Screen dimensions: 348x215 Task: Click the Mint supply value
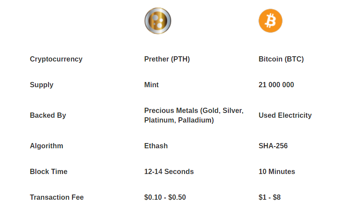pyautogui.click(x=152, y=85)
